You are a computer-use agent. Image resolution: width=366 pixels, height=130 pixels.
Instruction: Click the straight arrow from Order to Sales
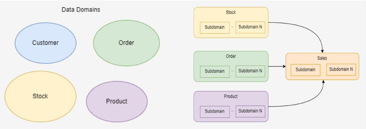pos(277,66)
